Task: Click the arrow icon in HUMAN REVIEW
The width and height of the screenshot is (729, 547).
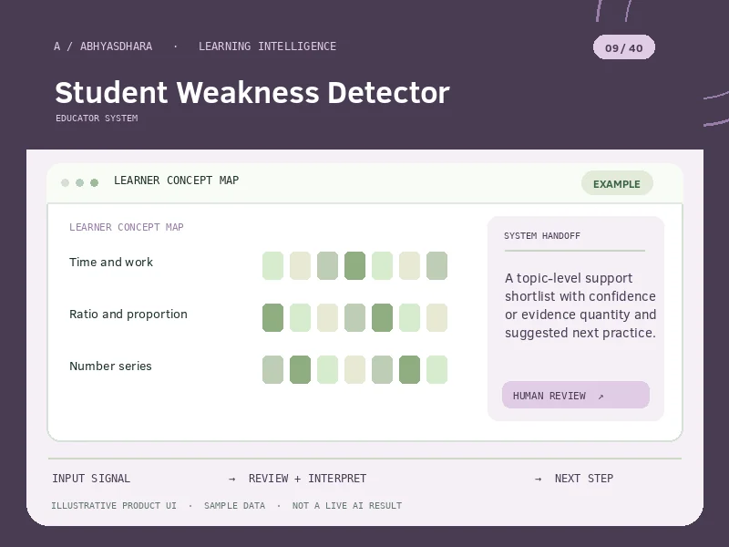Action: 601,397
